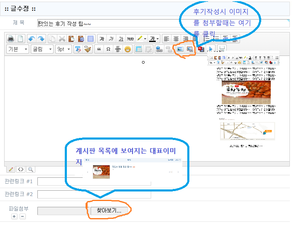Toggle underline text formatting

pyautogui.click(x=120, y=39)
